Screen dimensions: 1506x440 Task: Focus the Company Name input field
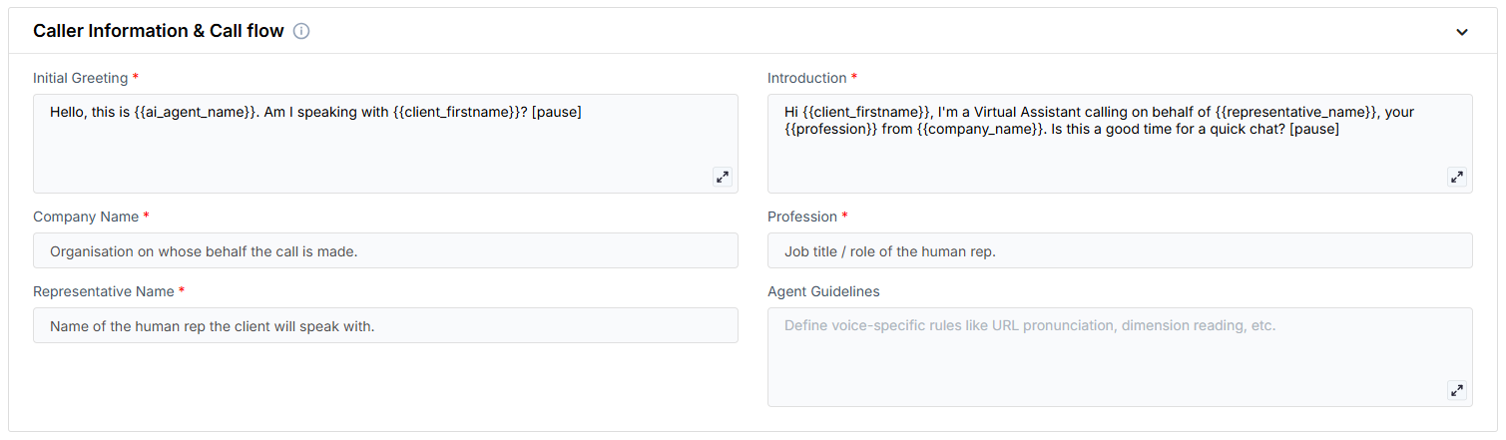[385, 251]
